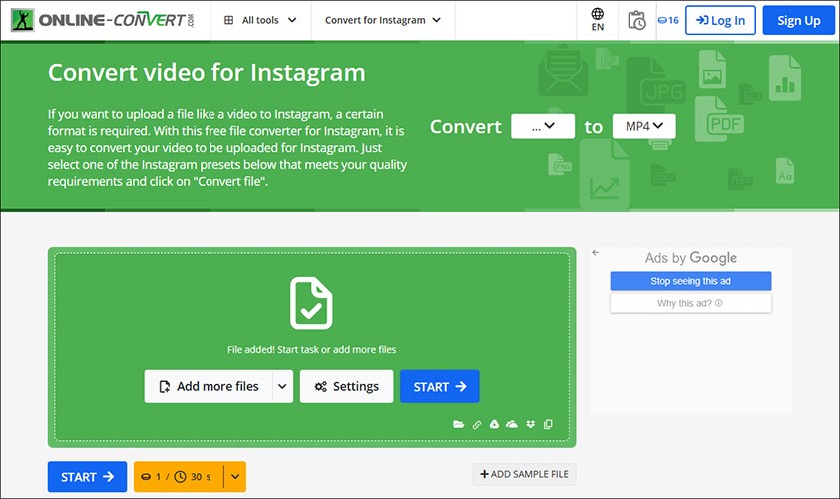Viewport: 840px width, 499px height.
Task: Add file from URL link icon
Action: click(476, 424)
